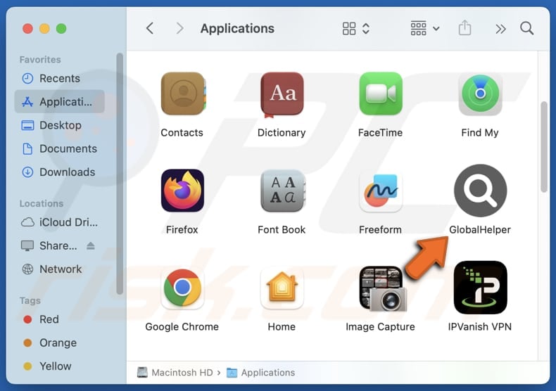Filter by the Red tag
The image size is (556, 391).
pyautogui.click(x=59, y=319)
